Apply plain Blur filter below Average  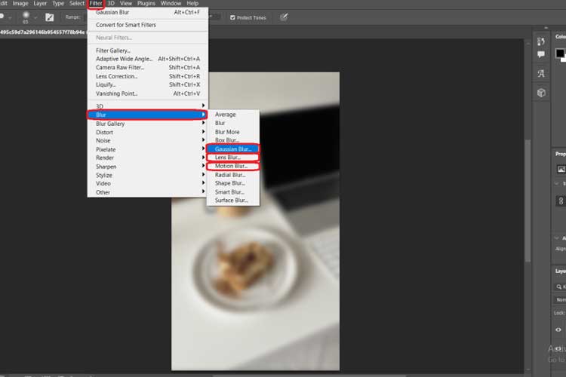[233, 123]
